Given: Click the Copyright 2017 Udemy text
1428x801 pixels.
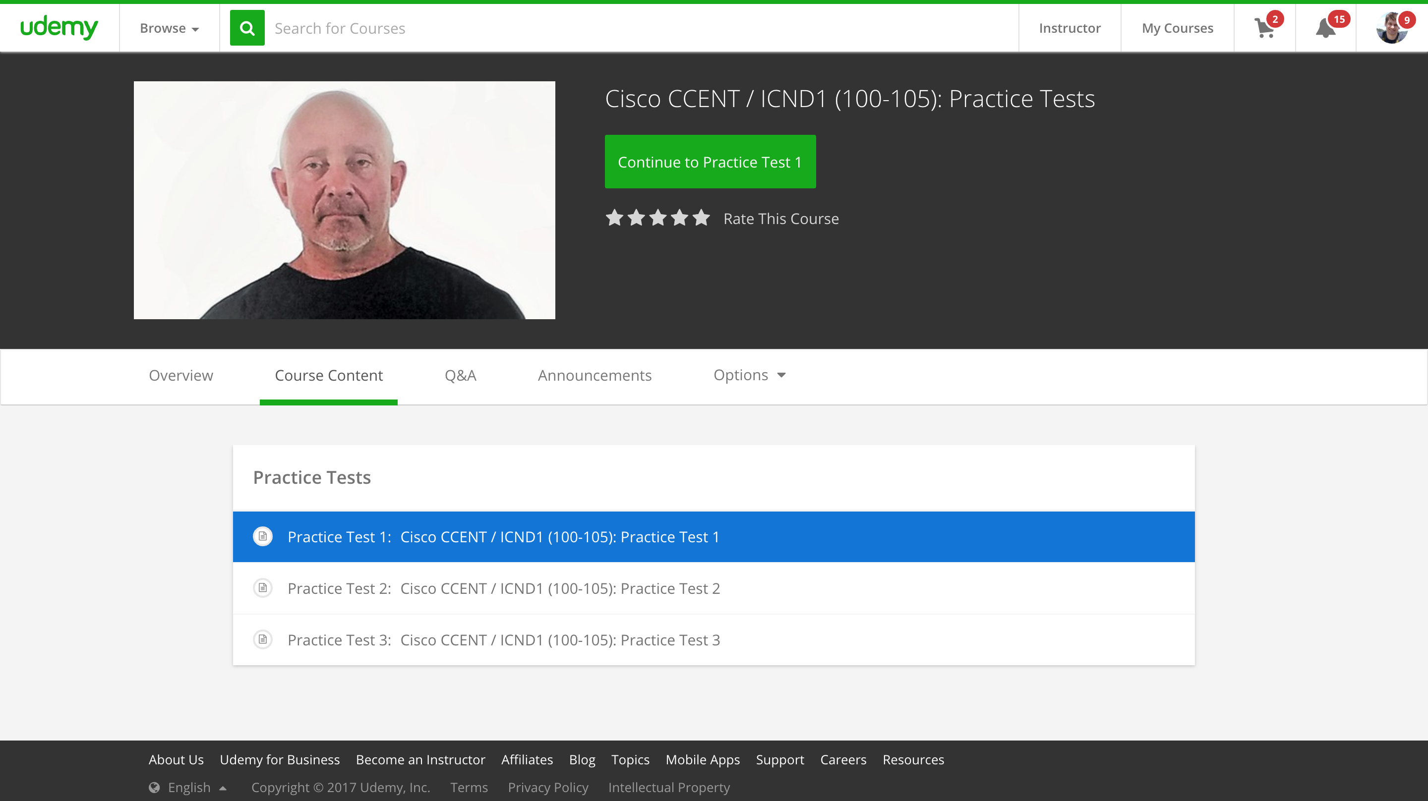Looking at the screenshot, I should (x=341, y=788).
